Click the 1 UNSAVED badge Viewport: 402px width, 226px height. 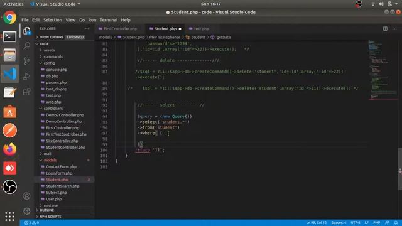pyautogui.click(x=75, y=37)
